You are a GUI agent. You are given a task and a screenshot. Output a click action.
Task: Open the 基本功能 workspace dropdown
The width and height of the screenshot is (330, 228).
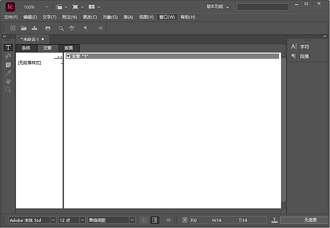tap(218, 7)
